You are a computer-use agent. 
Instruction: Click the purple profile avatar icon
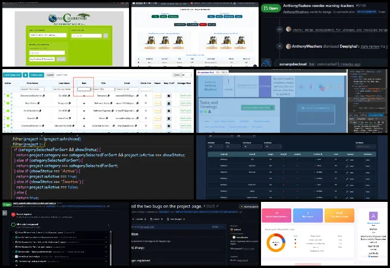pos(373,216)
